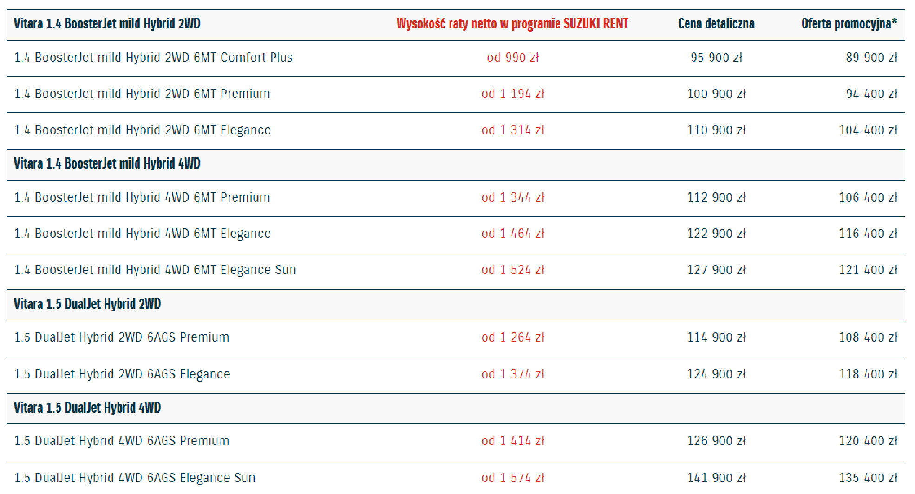The width and height of the screenshot is (915, 494).
Task: Click the Oferta promocyjna* column header
Action: 849,24
